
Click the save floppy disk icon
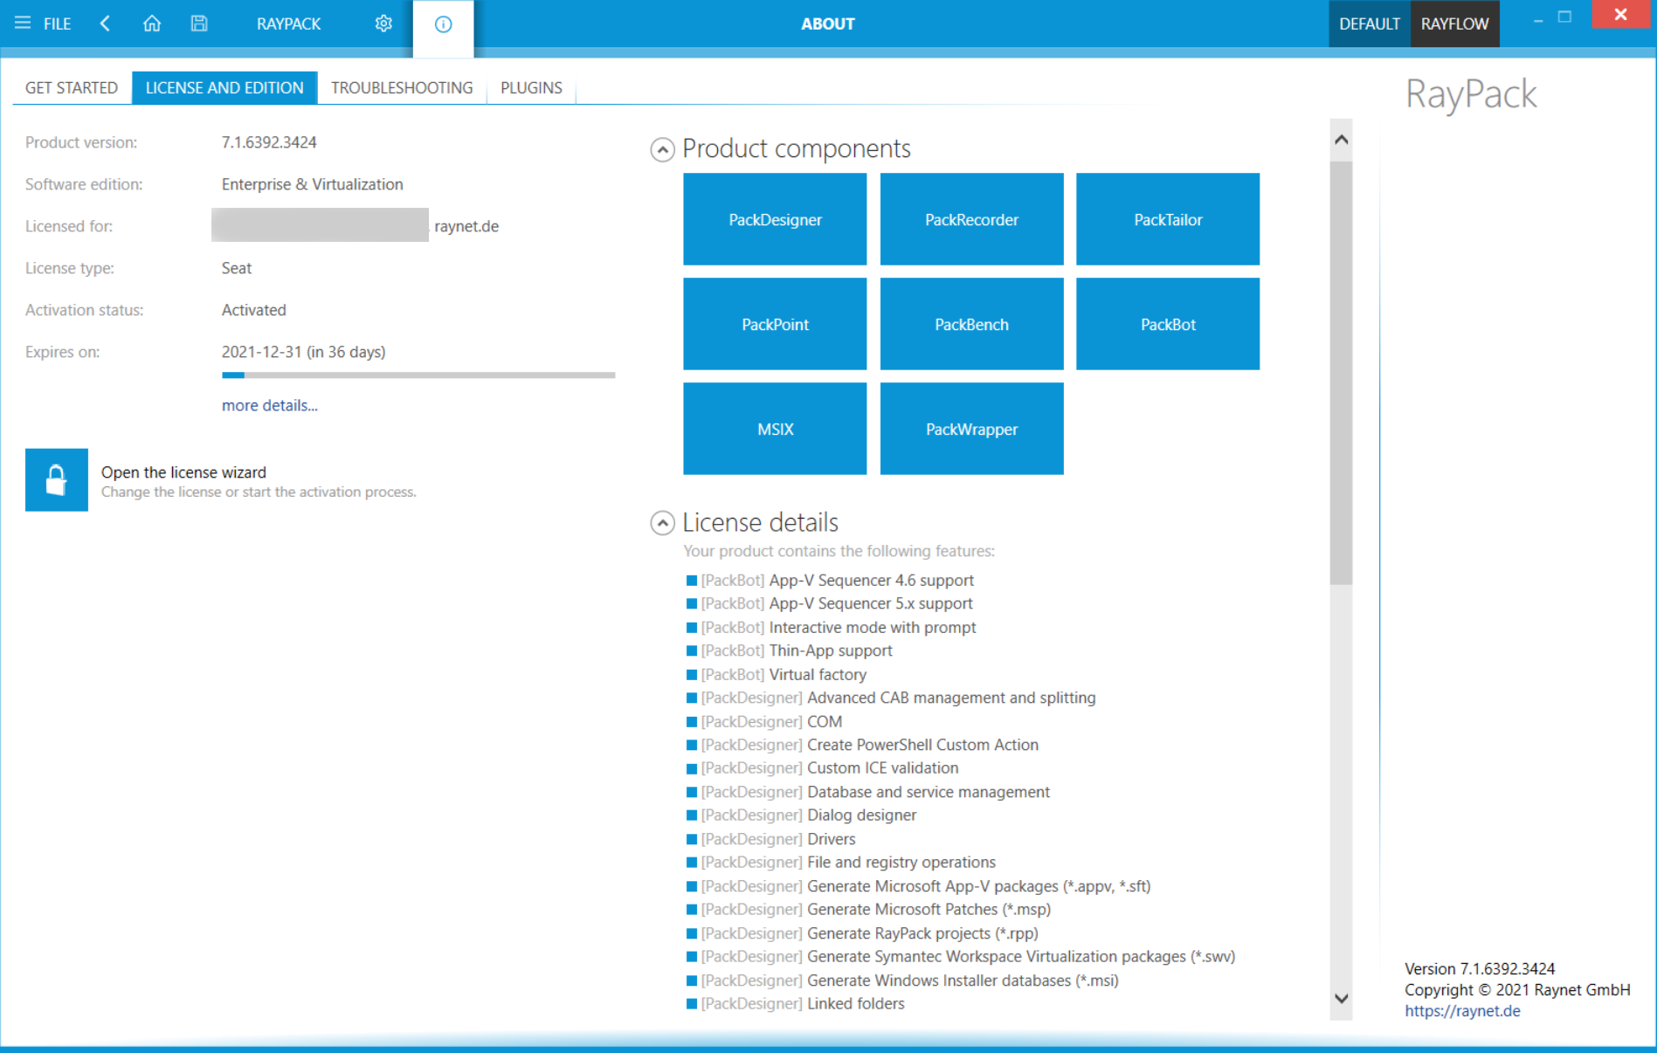point(199,24)
